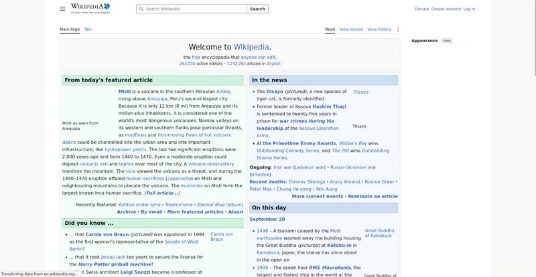Image resolution: width=536 pixels, height=277 pixels.
Task: Select the Main Page tab
Action: [x=70, y=29]
